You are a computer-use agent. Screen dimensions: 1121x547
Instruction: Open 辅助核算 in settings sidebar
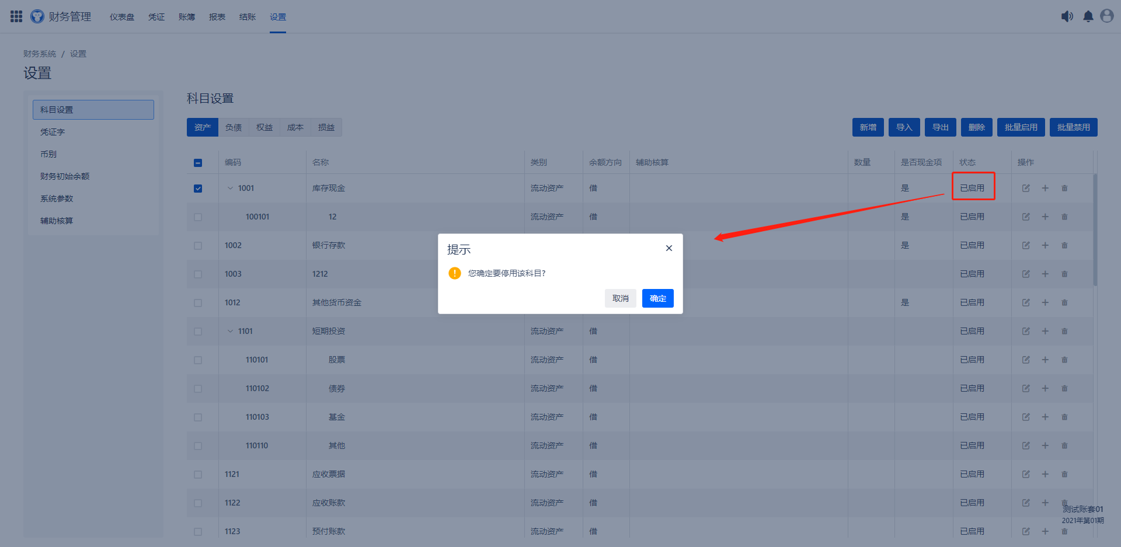(93, 221)
